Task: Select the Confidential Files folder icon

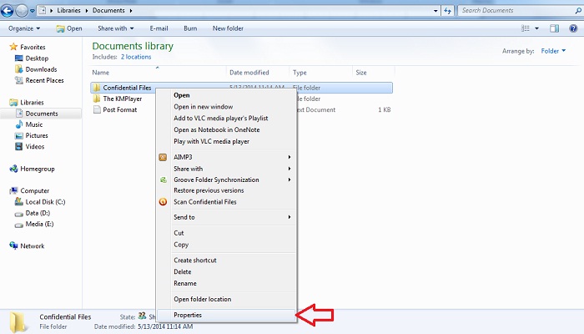Action: (97, 88)
